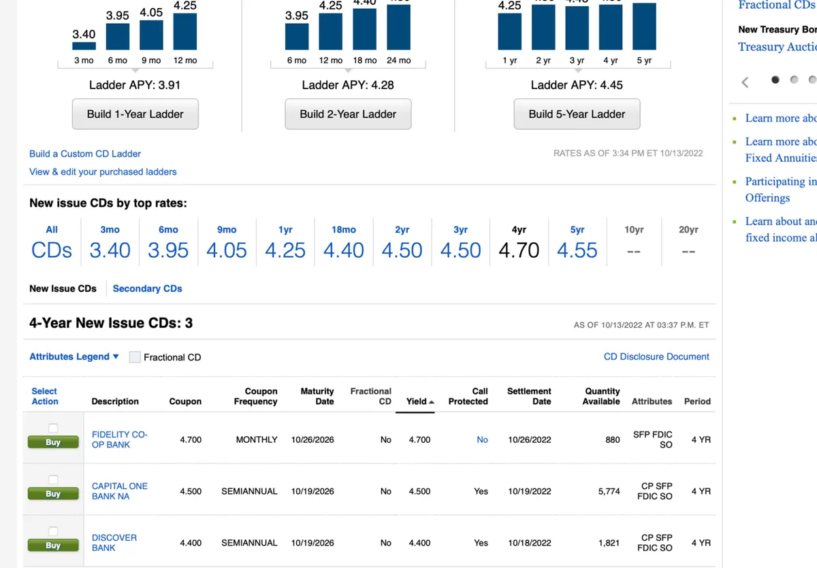
Task: Click Buy for Fidelity Co-op Bank CD
Action: pyautogui.click(x=53, y=442)
